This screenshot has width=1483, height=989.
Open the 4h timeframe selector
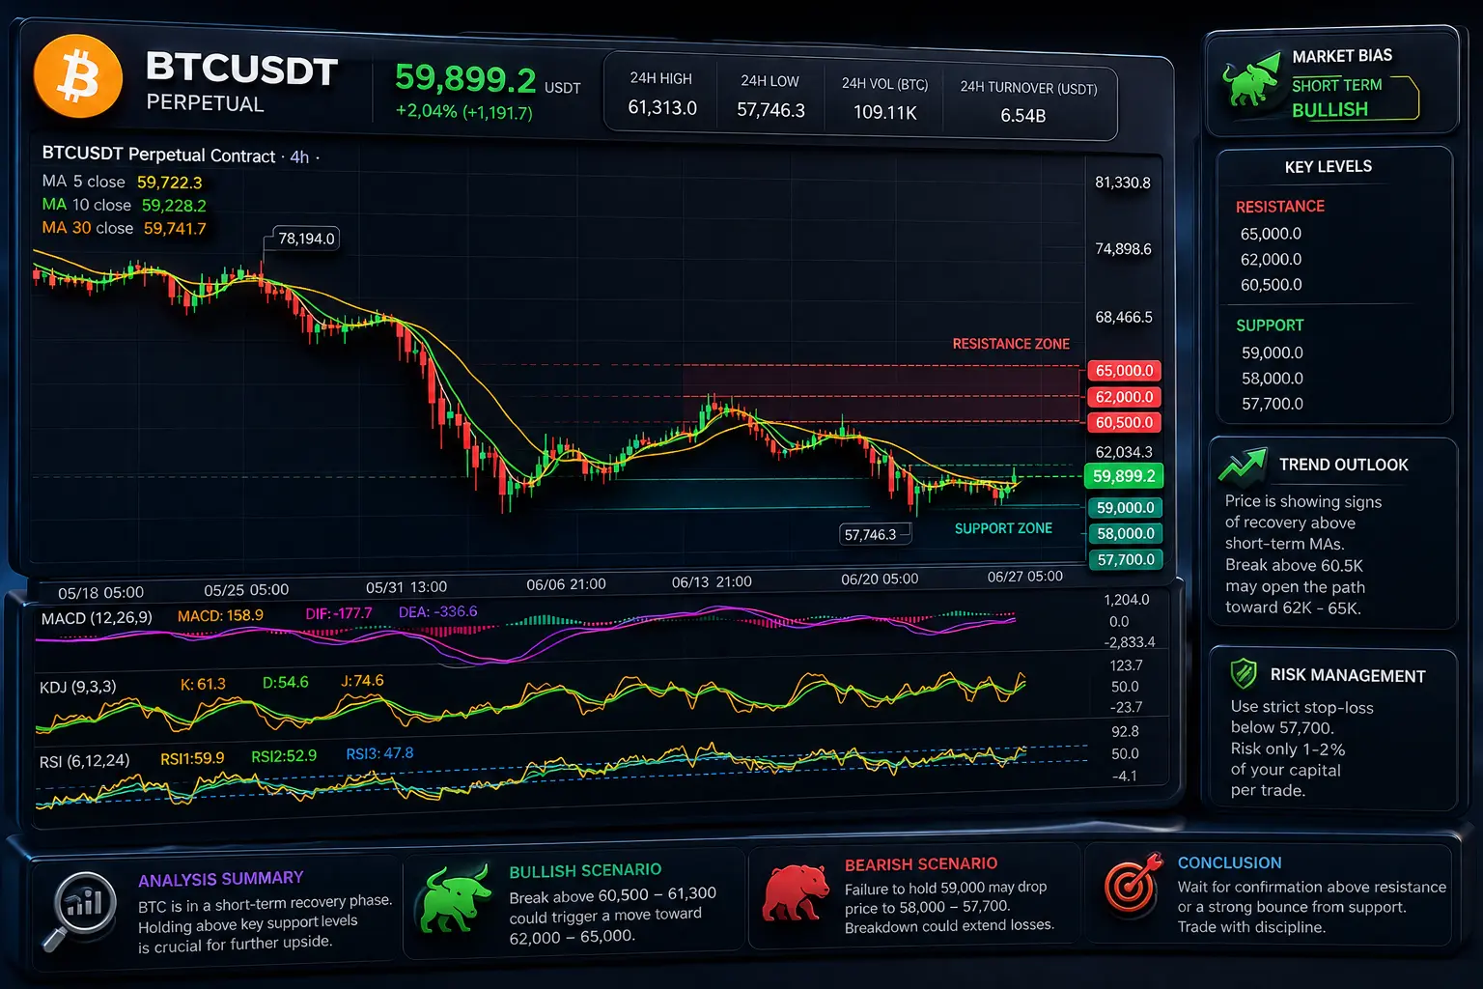299,156
